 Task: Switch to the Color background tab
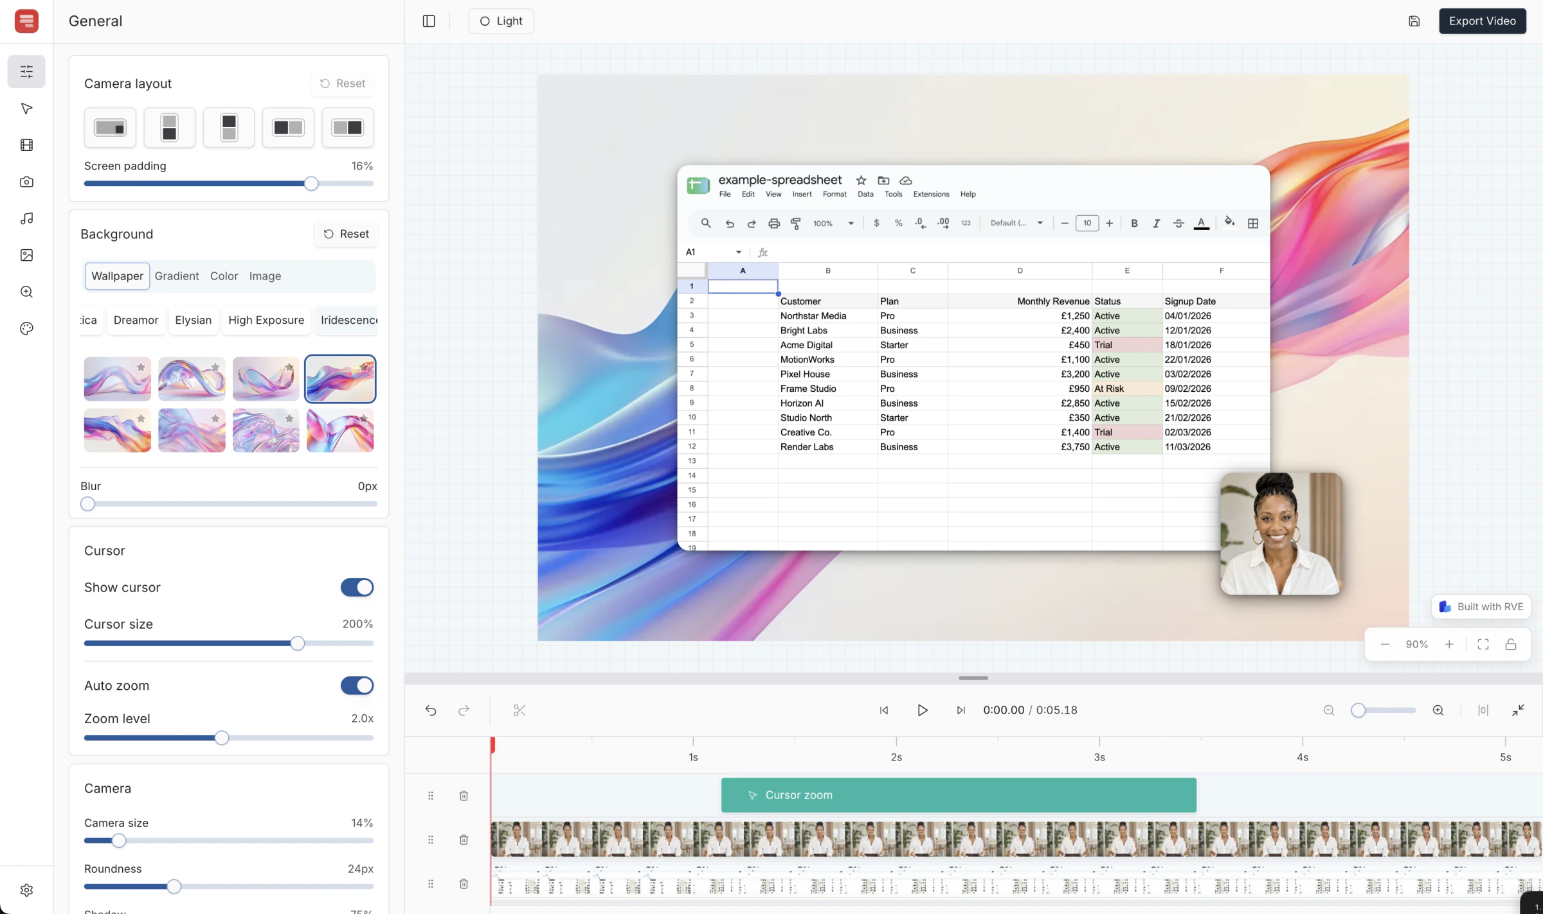224,276
